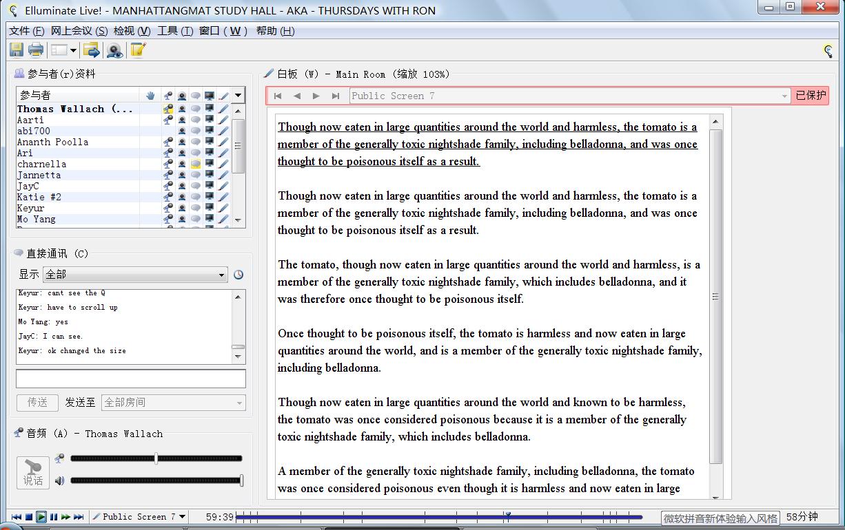This screenshot has width=845, height=530.
Task: Open the layout selector dropdown in toolbar
Action: click(x=63, y=50)
